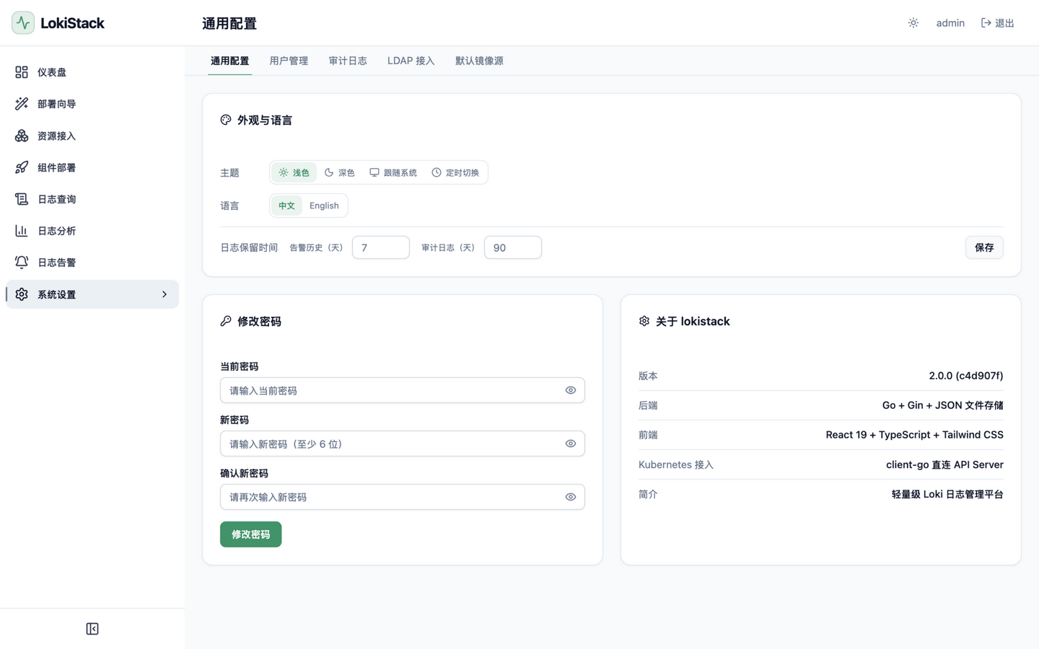The width and height of the screenshot is (1039, 649).
Task: Log out with the 退出 button
Action: [x=998, y=23]
